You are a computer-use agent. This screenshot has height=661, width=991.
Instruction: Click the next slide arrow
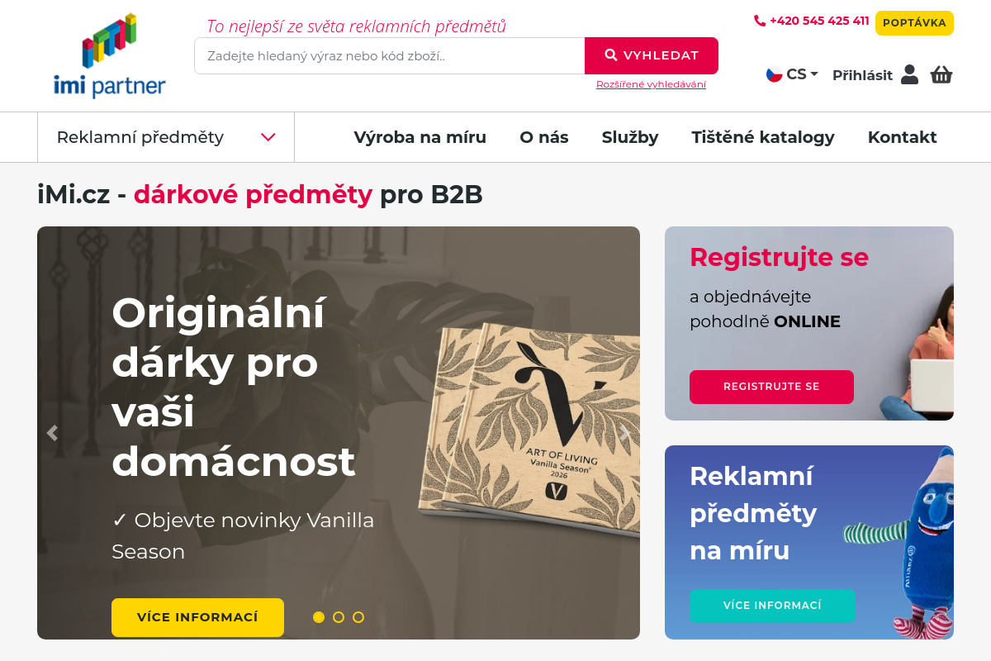(625, 433)
